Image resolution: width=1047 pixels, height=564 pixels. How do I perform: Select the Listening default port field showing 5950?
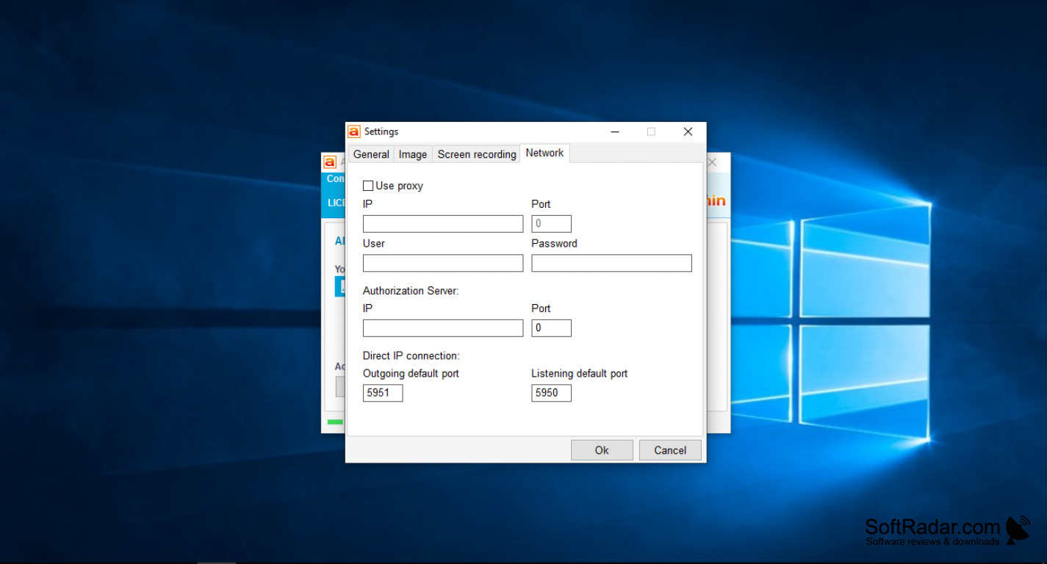[551, 393]
